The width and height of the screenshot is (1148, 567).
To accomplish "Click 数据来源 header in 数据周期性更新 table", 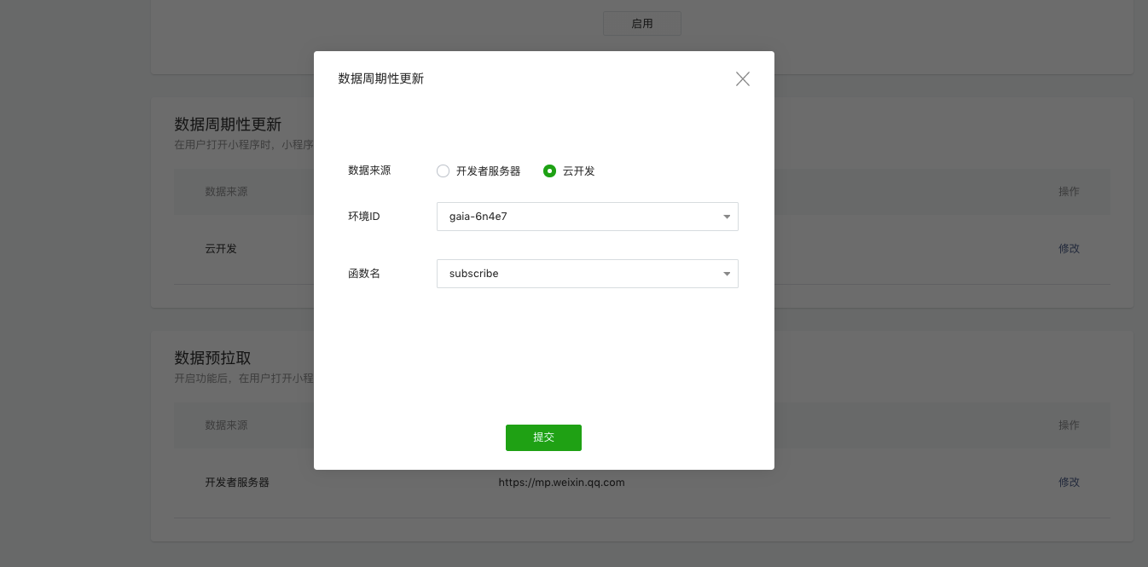I will tap(226, 192).
